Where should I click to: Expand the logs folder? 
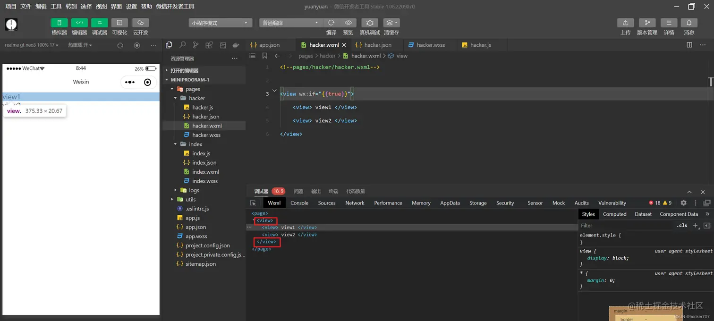coord(204,190)
